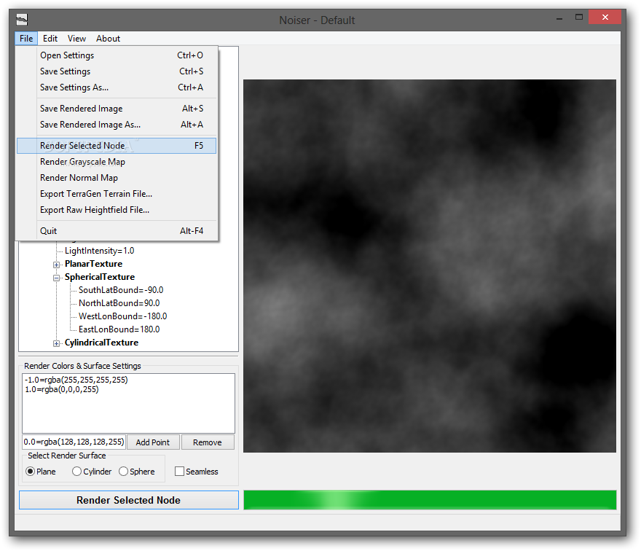Click the Remove button
641x551 pixels.
pos(208,442)
